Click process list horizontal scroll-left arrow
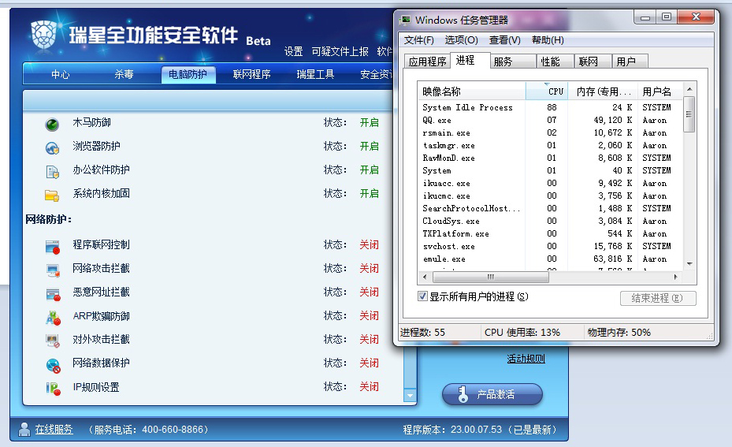Image resolution: width=732 pixels, height=447 pixels. (x=425, y=277)
